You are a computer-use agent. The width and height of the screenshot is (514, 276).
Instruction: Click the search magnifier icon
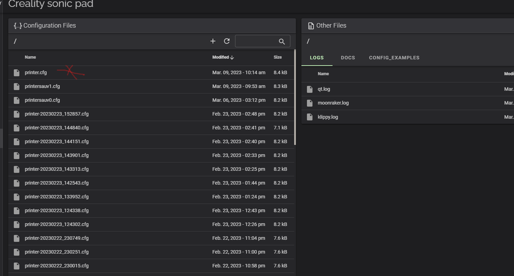coord(282,41)
